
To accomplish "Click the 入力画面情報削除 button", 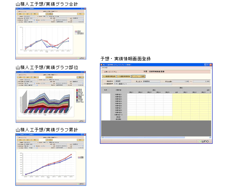I will [124, 76].
